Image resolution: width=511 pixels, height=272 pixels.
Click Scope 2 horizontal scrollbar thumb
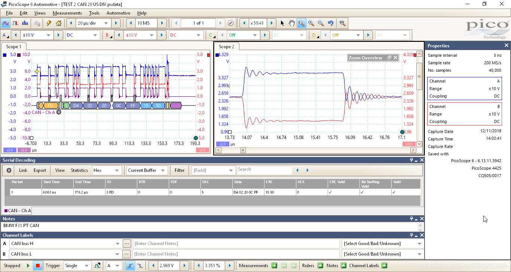point(243,150)
